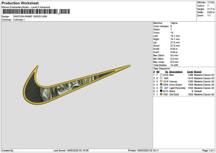
Task: Click the Width value 5.83 in
Action: [x=211, y=12]
